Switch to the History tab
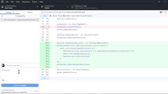This screenshot has height=94, width=168. pos(30,12)
